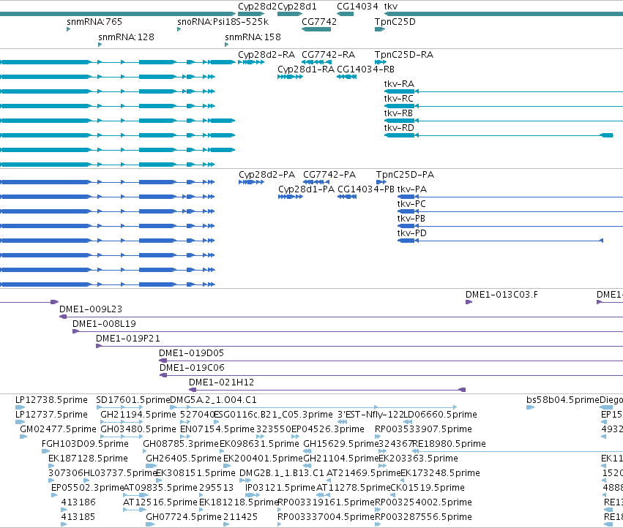
Task: Click EST RE18980.5prime
Action: [518, 451]
